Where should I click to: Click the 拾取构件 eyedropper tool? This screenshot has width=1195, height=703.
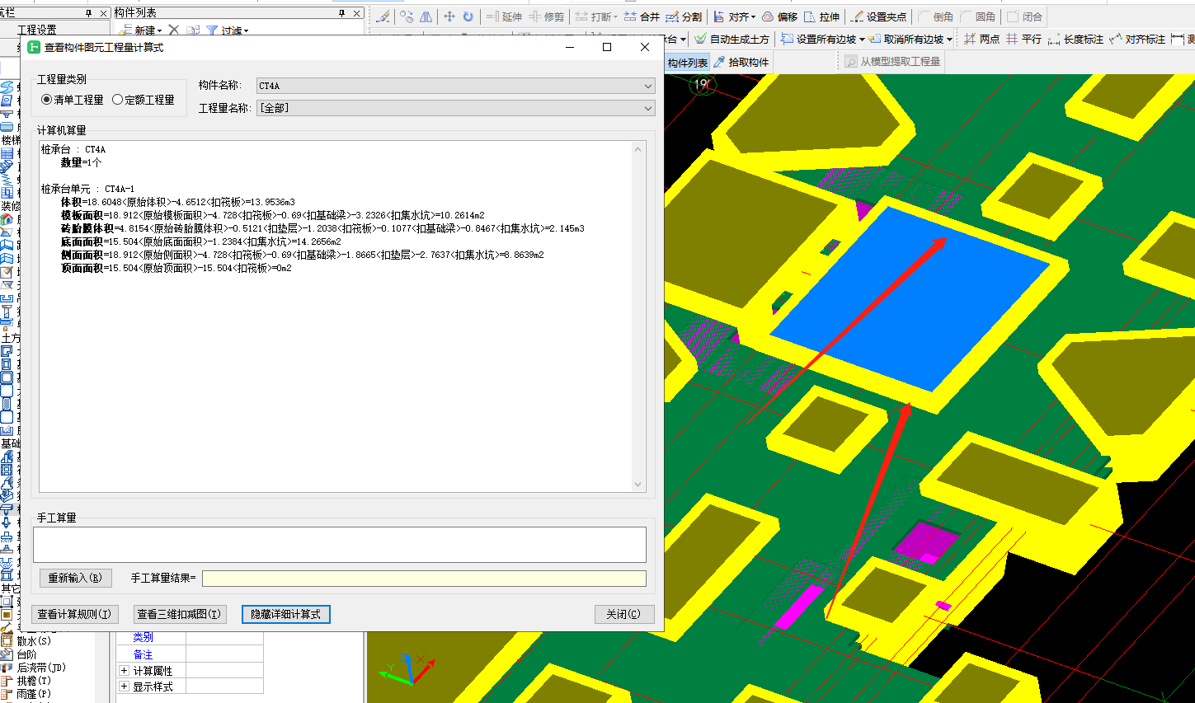click(741, 63)
